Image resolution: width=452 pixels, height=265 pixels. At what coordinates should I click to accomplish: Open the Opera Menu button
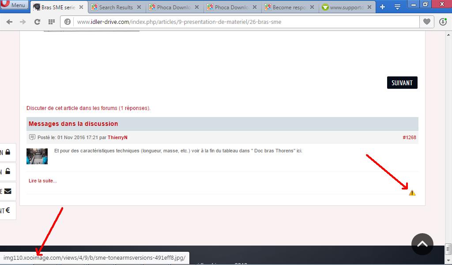click(x=14, y=5)
